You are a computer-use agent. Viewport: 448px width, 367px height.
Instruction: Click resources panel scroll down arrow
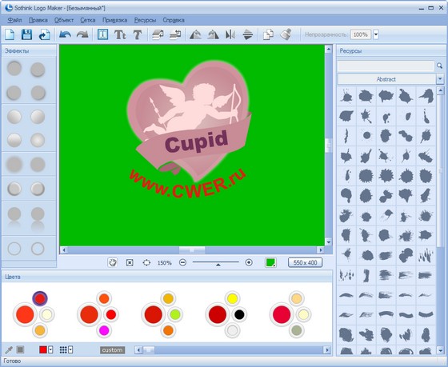point(440,350)
